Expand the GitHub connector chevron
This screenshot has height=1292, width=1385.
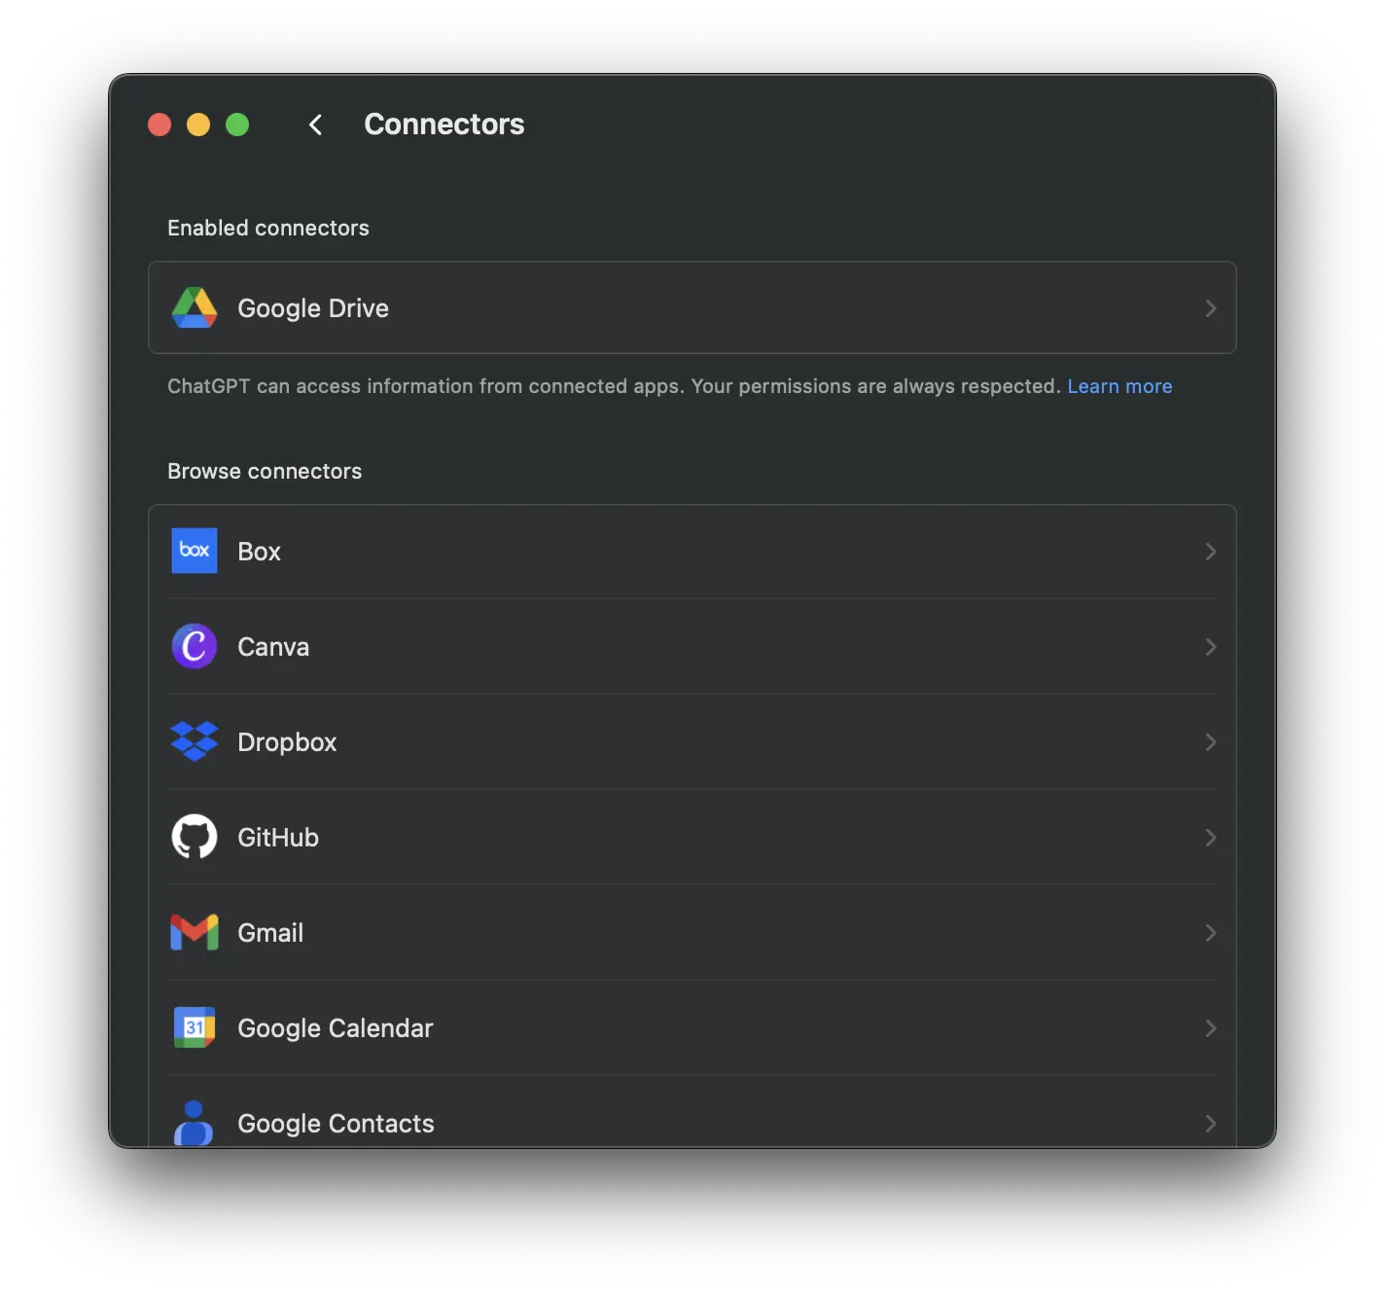[x=1211, y=838]
